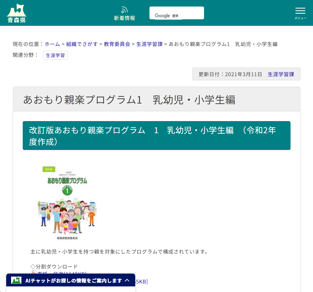Visit the 教育委員会 page

[x=116, y=44]
